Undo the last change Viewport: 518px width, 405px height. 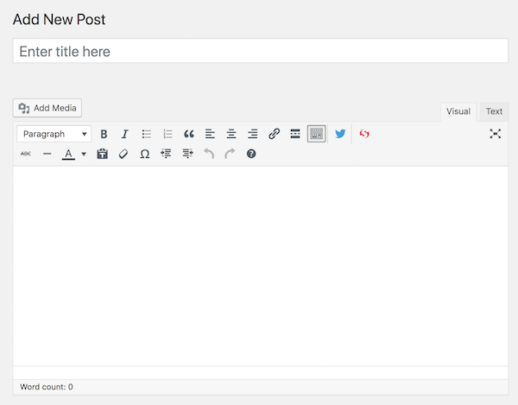209,154
